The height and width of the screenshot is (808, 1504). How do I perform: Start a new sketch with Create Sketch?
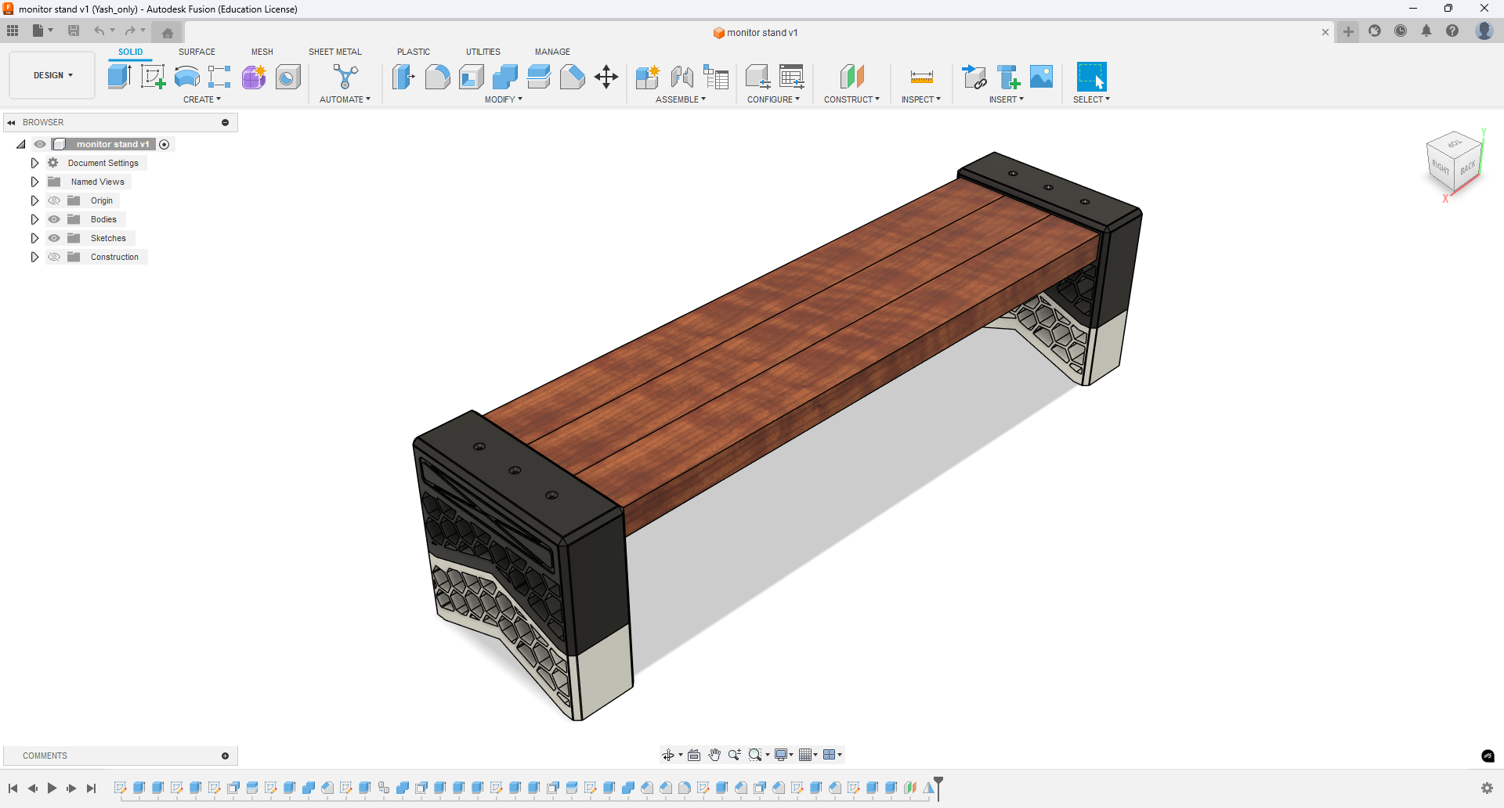(153, 77)
